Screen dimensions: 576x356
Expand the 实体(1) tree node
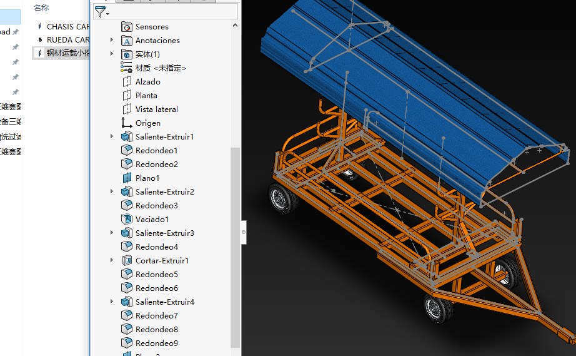[112, 54]
